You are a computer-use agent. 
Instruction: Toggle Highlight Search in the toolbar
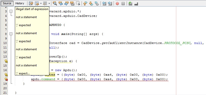pyautogui.click(x=72, y=4)
